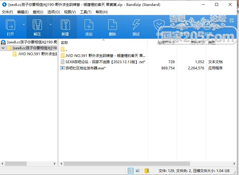Click the file list scrollbar left arrow
The image size is (239, 175).
point(61,163)
